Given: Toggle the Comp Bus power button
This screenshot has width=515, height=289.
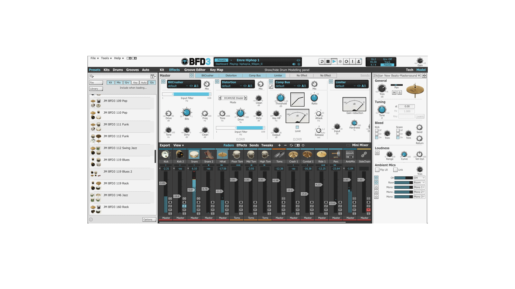Looking at the screenshot, I should click(271, 82).
